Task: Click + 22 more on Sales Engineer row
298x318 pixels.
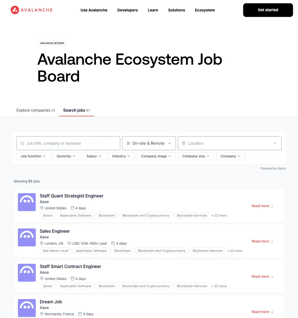Action: tap(235, 251)
